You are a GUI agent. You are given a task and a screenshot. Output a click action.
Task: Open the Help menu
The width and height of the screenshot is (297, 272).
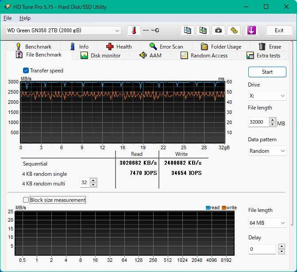(x=25, y=18)
